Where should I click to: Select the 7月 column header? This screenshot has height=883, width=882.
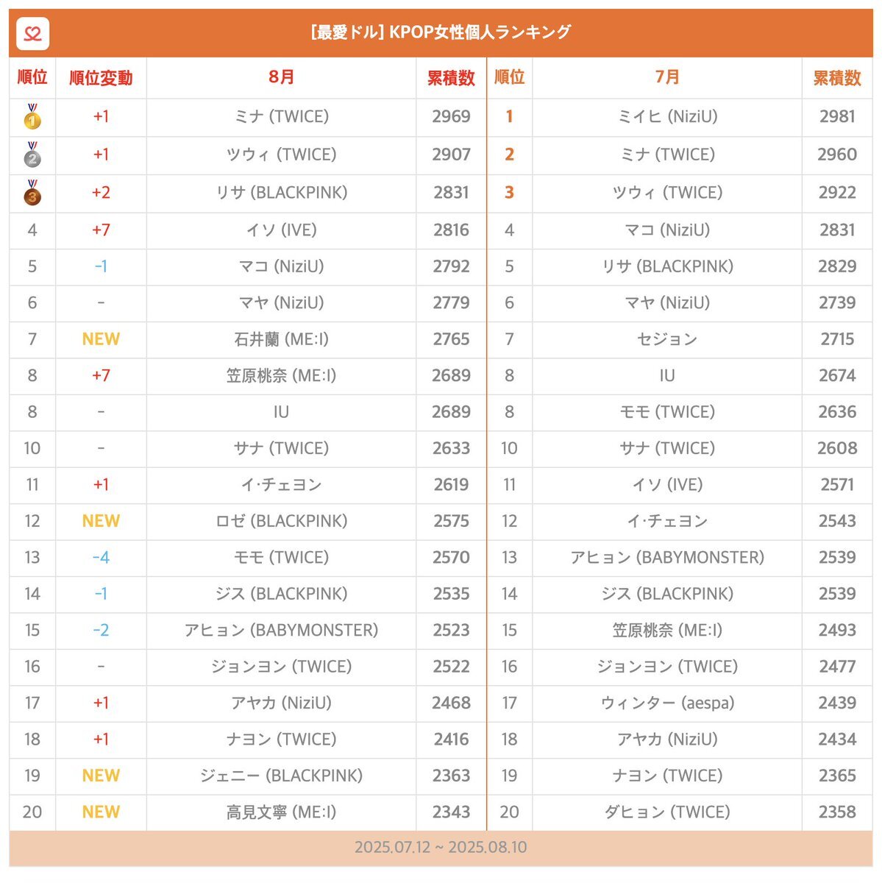point(667,77)
